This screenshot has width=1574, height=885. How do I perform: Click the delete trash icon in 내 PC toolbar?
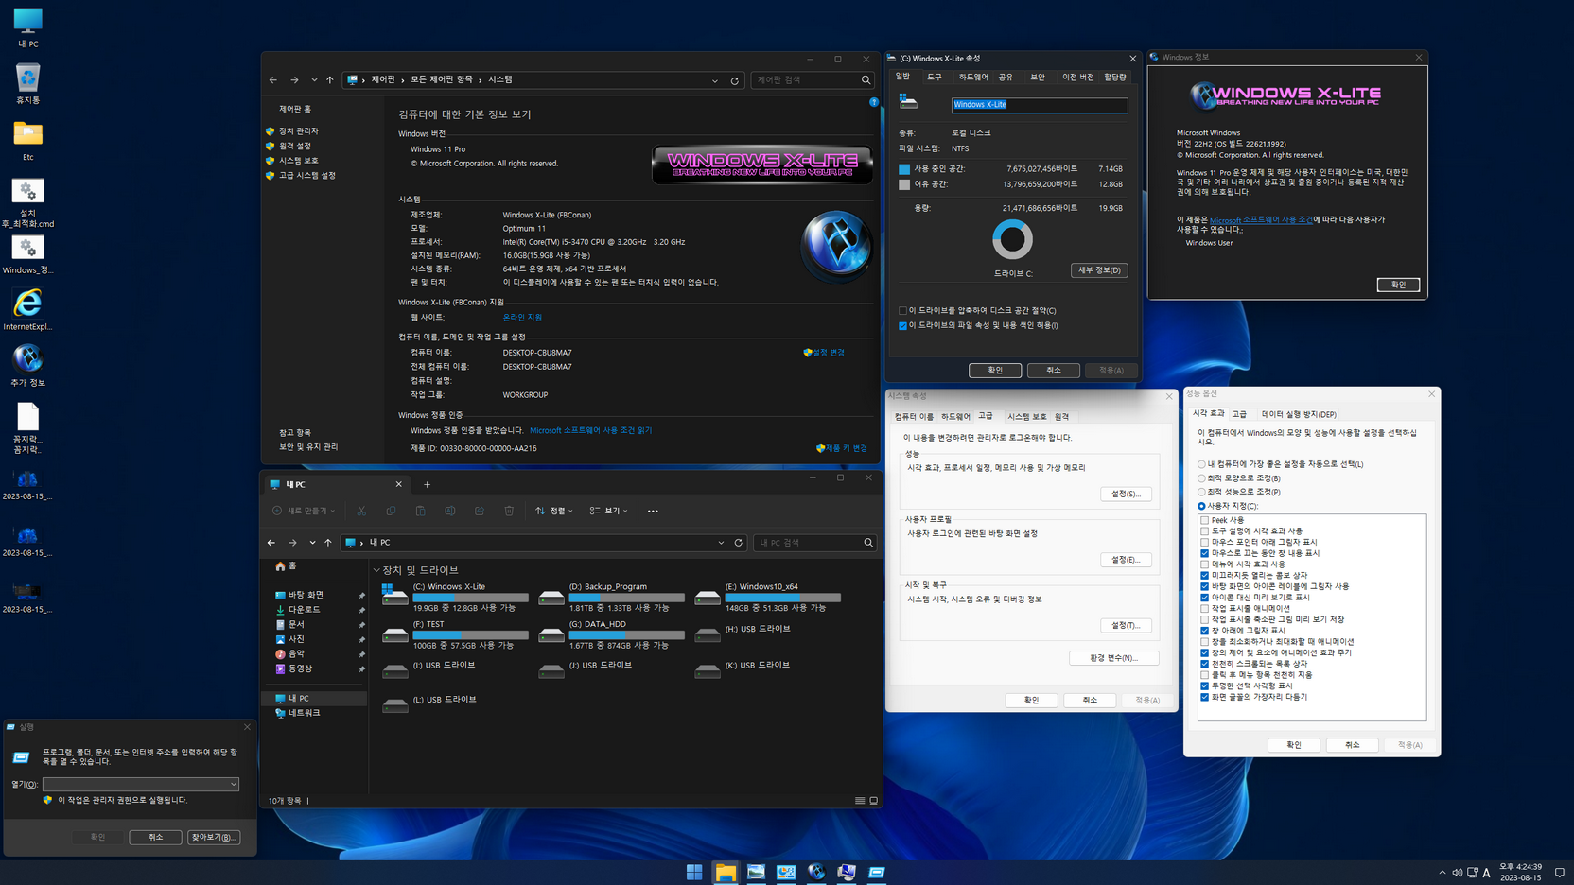[x=509, y=511]
